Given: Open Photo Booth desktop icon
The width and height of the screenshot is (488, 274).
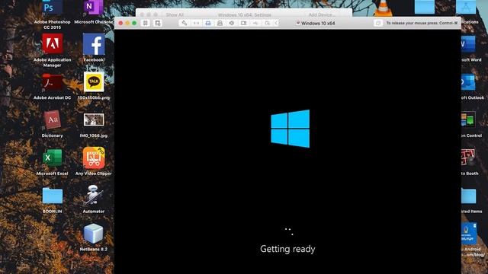Looking at the screenshot, I should coord(468,158).
